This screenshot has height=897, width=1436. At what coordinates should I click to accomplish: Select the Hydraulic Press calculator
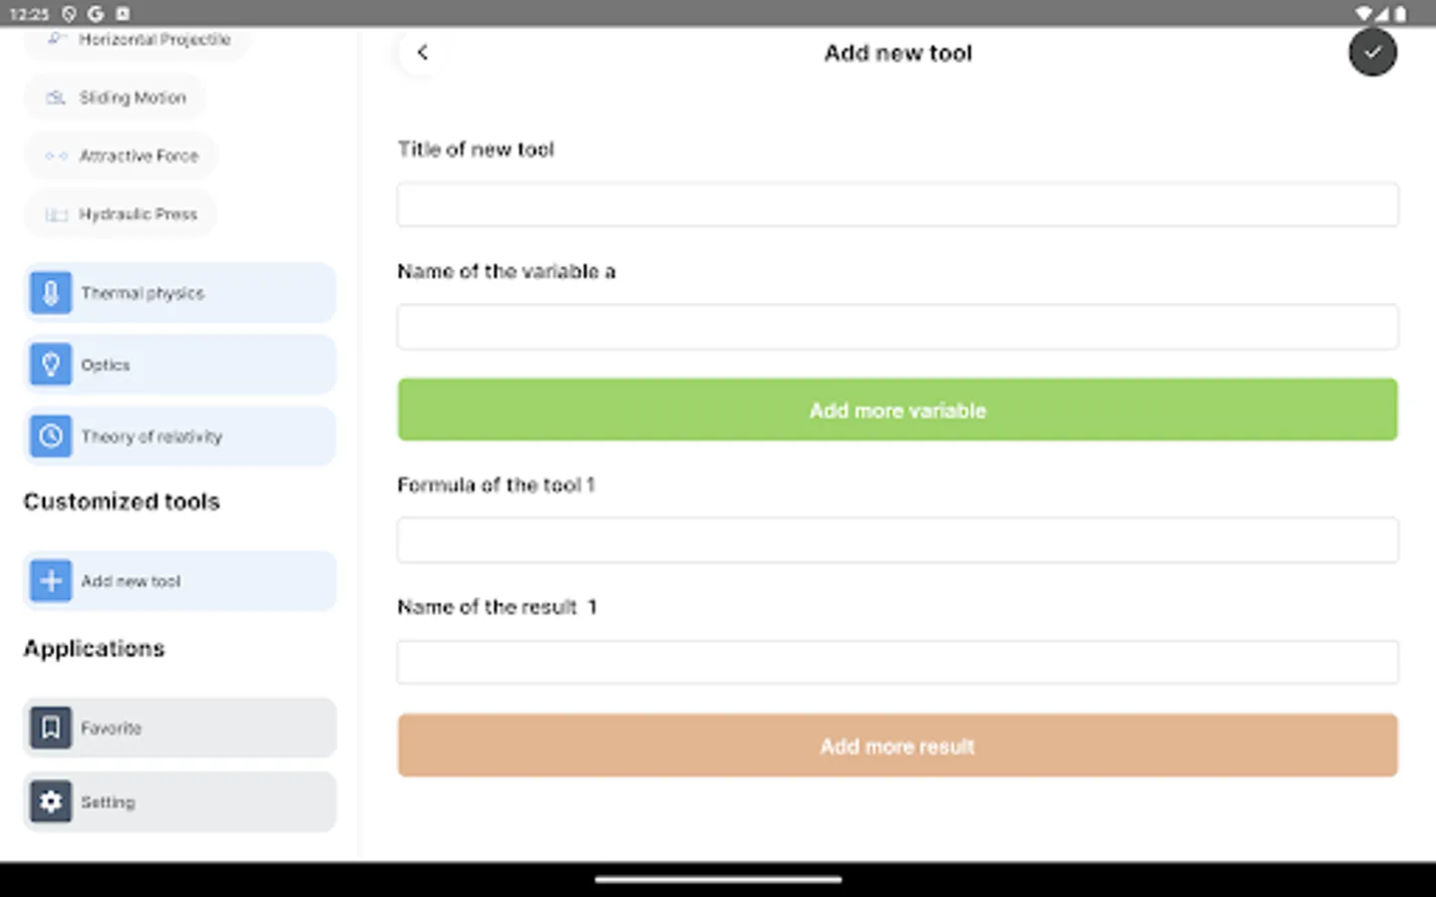click(x=120, y=213)
